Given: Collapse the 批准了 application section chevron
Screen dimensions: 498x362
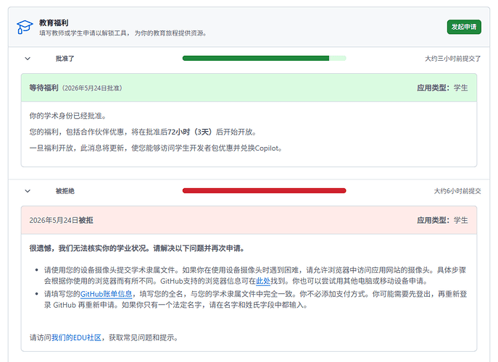Looking at the screenshot, I should 28,59.
